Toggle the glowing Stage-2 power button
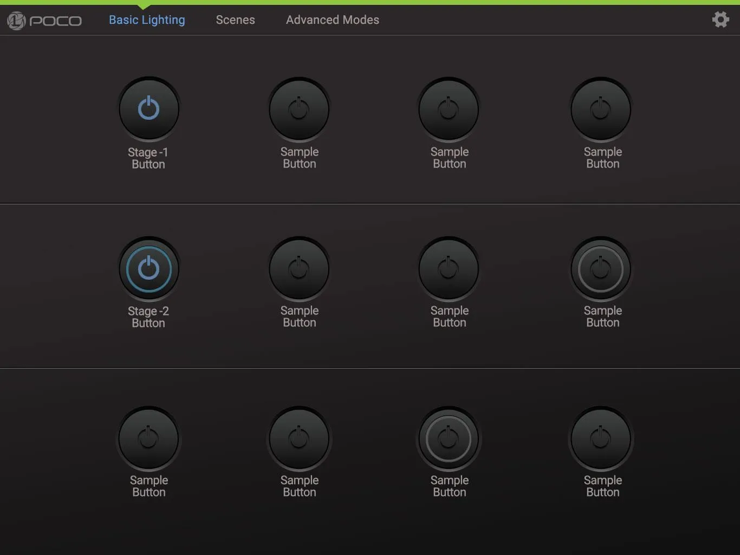 click(149, 269)
